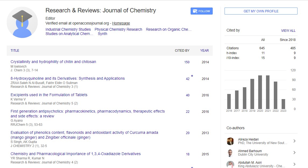This screenshot has height=168, width=308.
Task: Sort by the Cited By column header
Action: coord(182,51)
